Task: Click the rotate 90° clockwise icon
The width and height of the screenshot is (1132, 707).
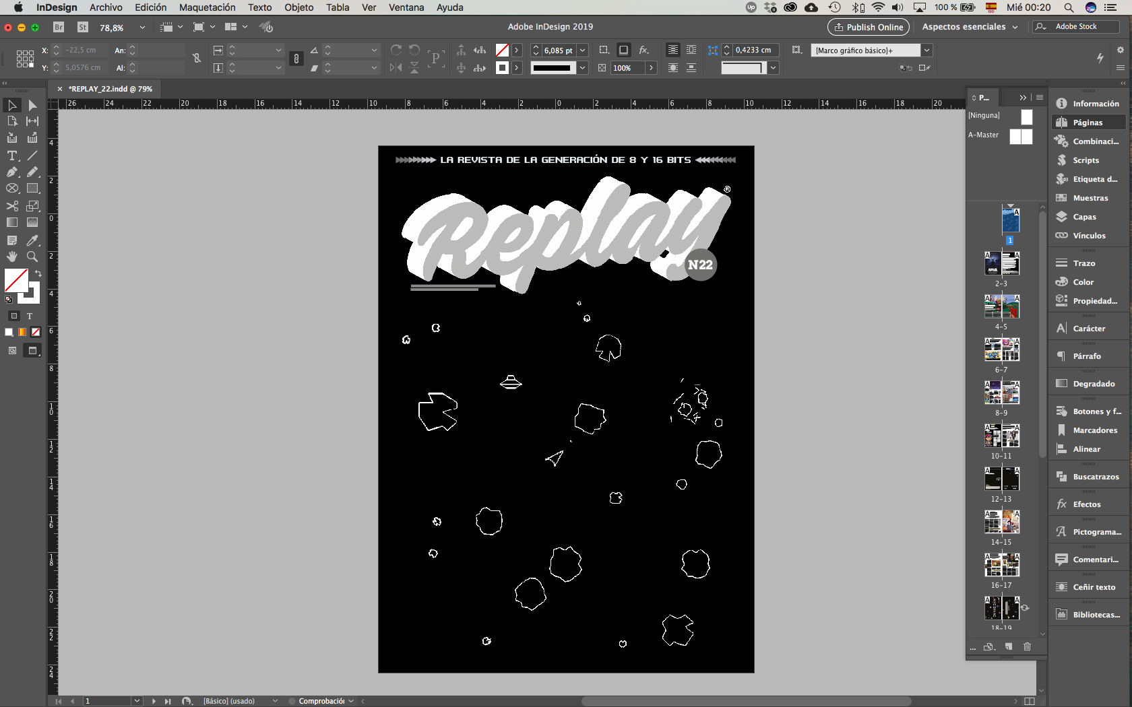Action: click(396, 50)
